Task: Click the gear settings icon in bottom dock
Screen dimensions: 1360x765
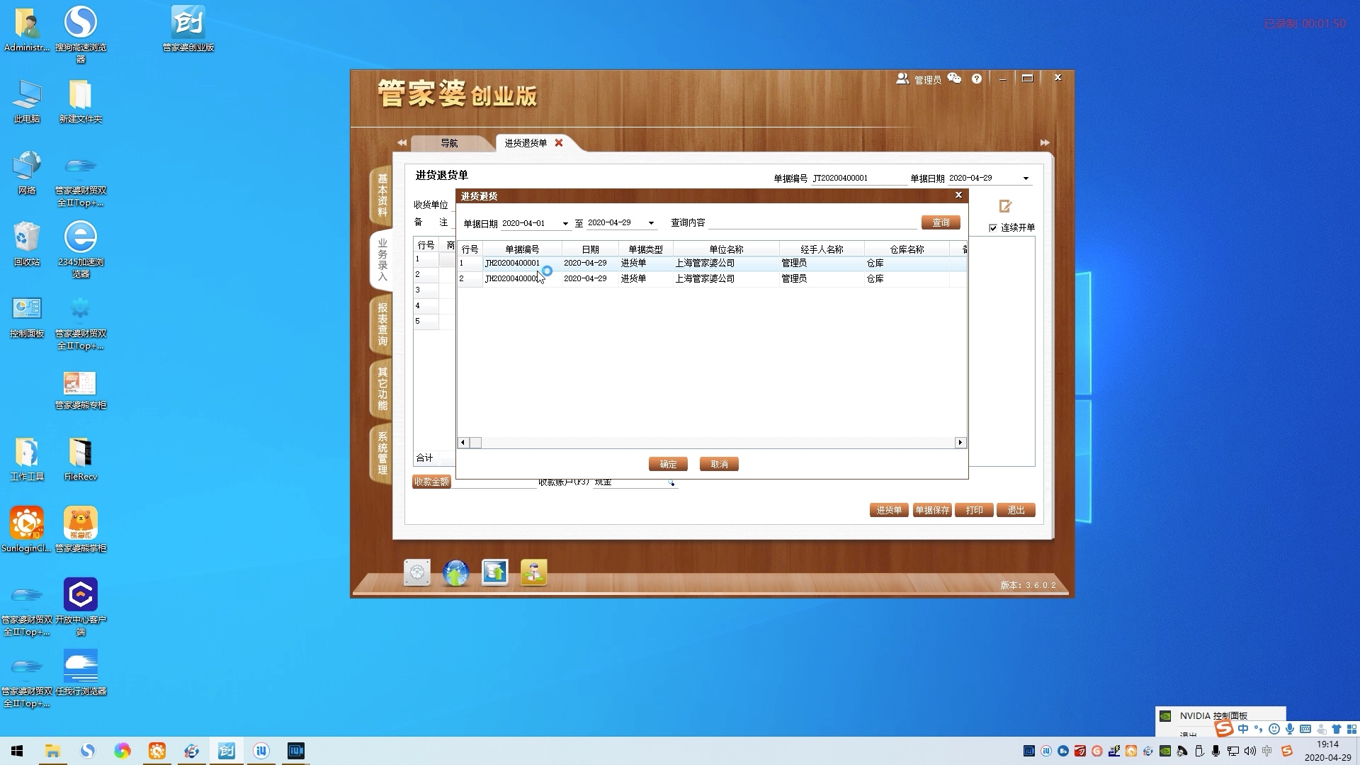Action: [x=417, y=572]
